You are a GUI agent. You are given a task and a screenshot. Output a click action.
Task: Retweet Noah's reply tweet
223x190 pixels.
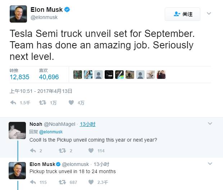tap(62, 151)
